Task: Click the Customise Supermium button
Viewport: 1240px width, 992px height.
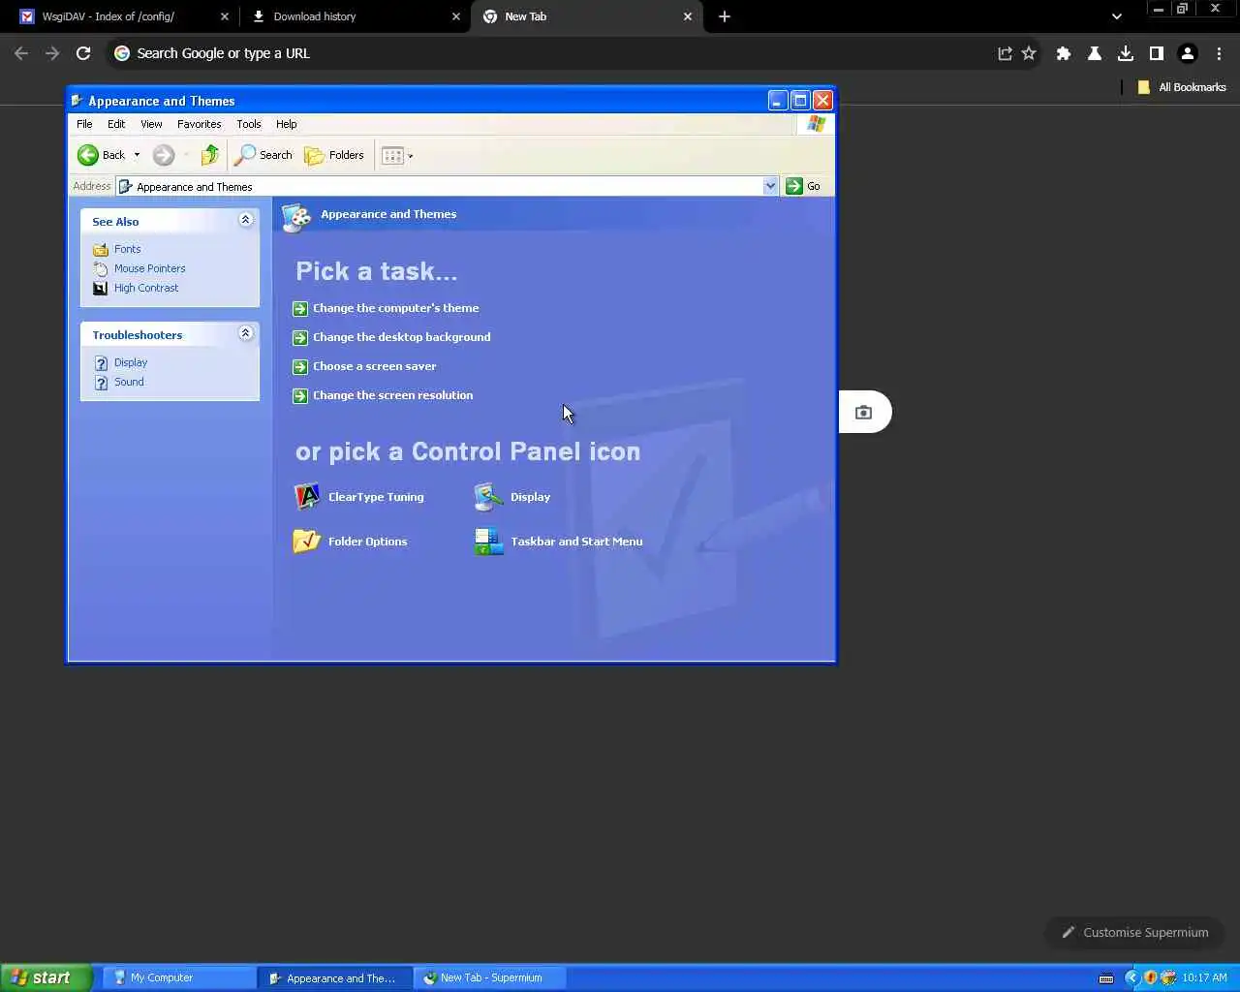Action: 1134,932
